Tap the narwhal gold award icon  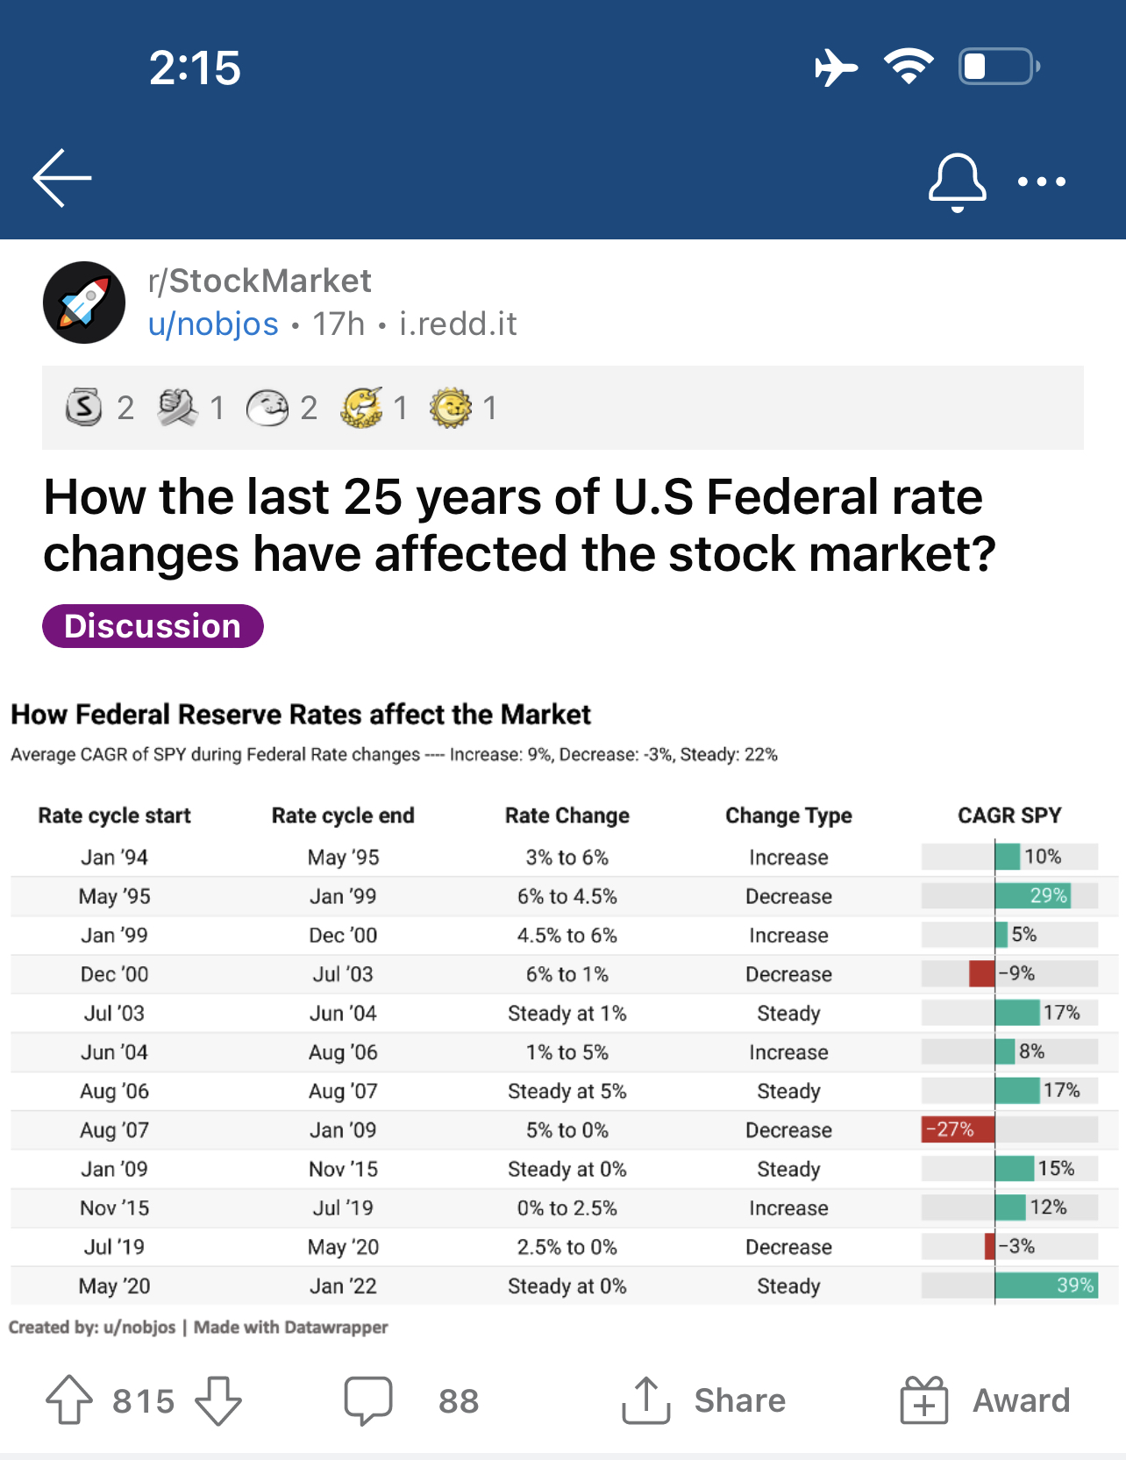click(362, 408)
